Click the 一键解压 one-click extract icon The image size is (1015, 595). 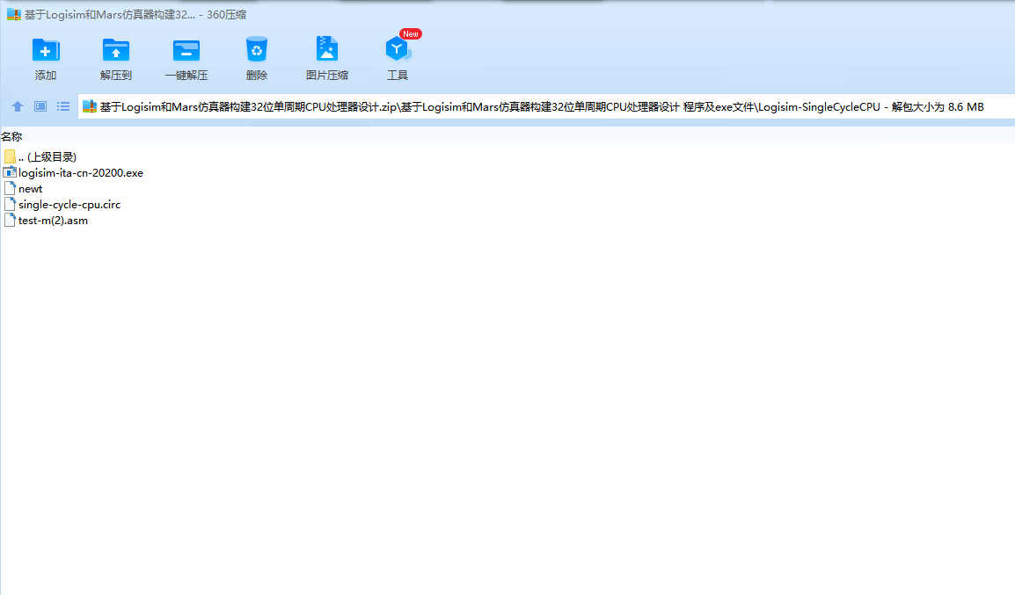pyautogui.click(x=186, y=50)
